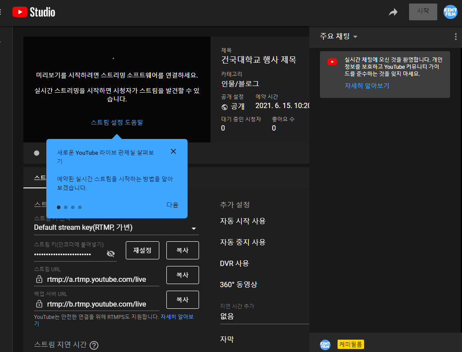Click the 자동 시작 사용 setting
Viewport: 462px width, 352px height.
[243, 221]
